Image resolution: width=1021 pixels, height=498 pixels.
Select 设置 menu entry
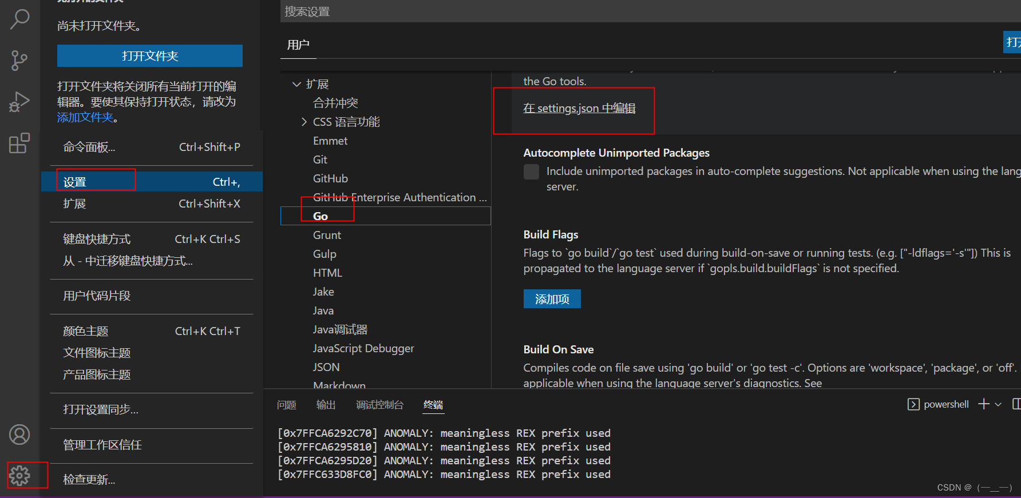(152, 182)
